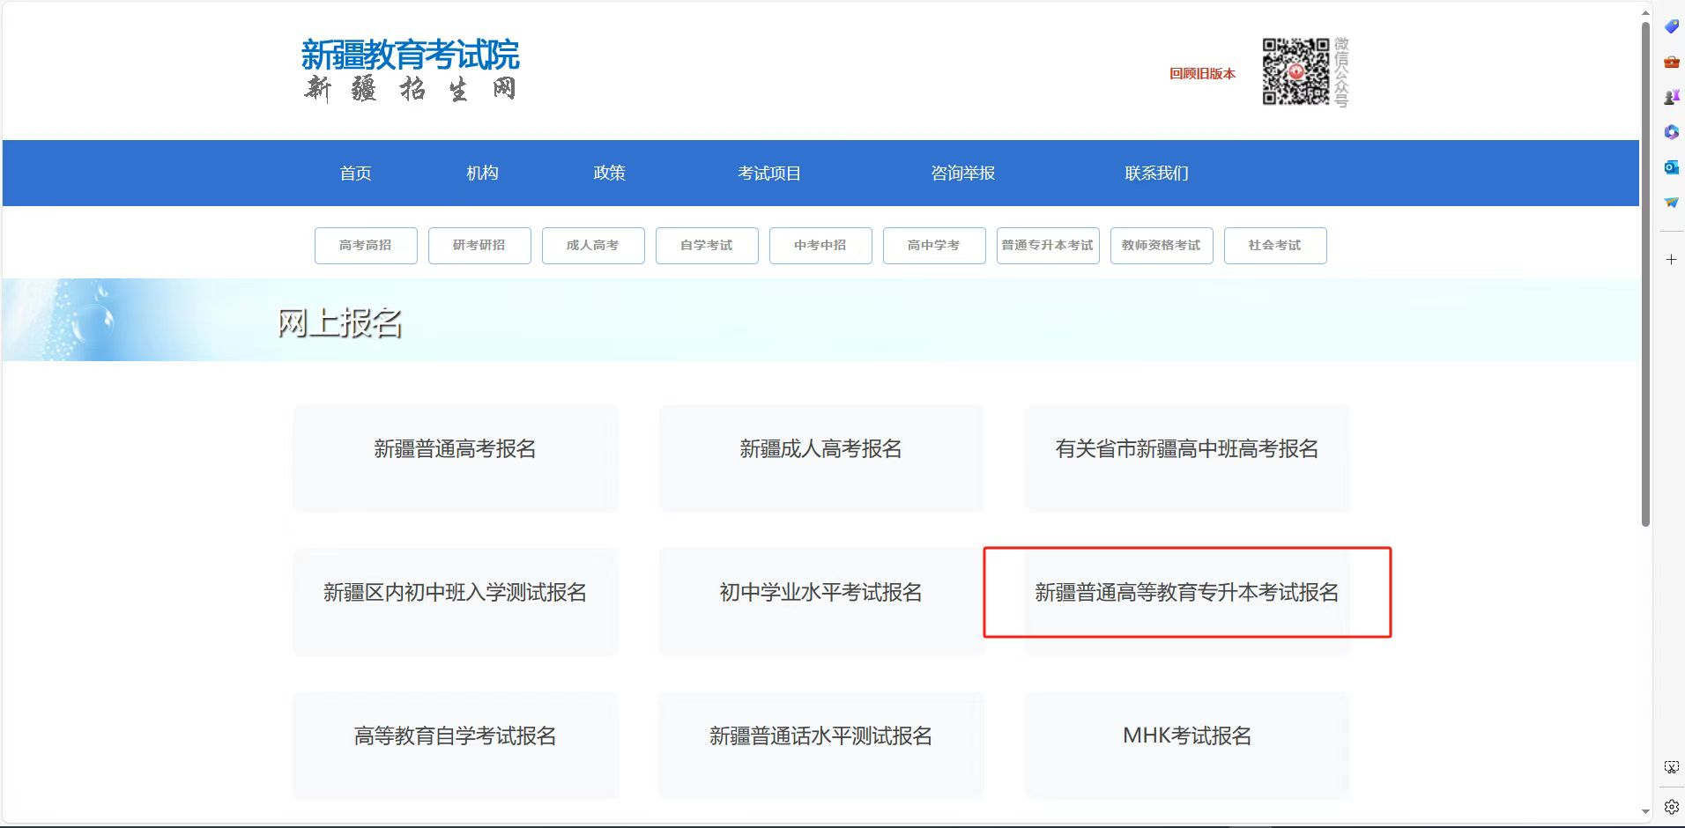
Task: Select the 普通专升本考试 category button
Action: [1048, 246]
